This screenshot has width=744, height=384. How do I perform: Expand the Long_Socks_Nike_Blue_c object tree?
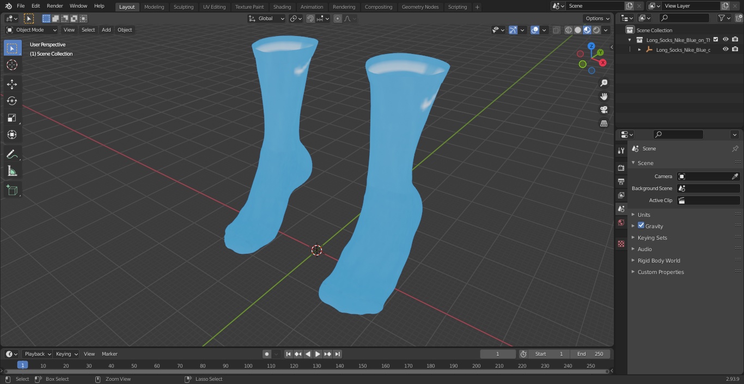coord(639,50)
